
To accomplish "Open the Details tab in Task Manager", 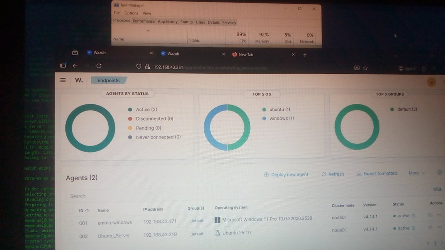I will (x=214, y=22).
